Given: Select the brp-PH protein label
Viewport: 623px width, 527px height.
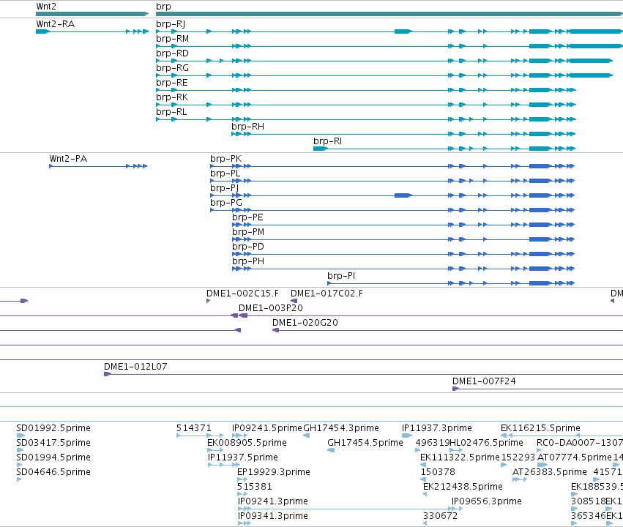Looking at the screenshot, I should tap(248, 262).
